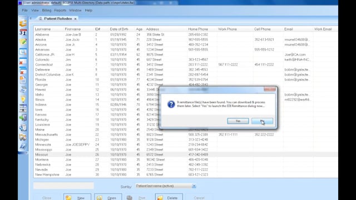Click the search input field above buttons
This screenshot has height=200, width=356.
[63, 186]
